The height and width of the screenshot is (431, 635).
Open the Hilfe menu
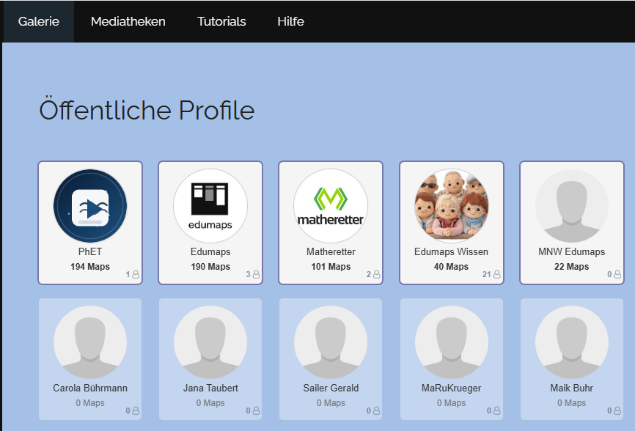point(290,21)
